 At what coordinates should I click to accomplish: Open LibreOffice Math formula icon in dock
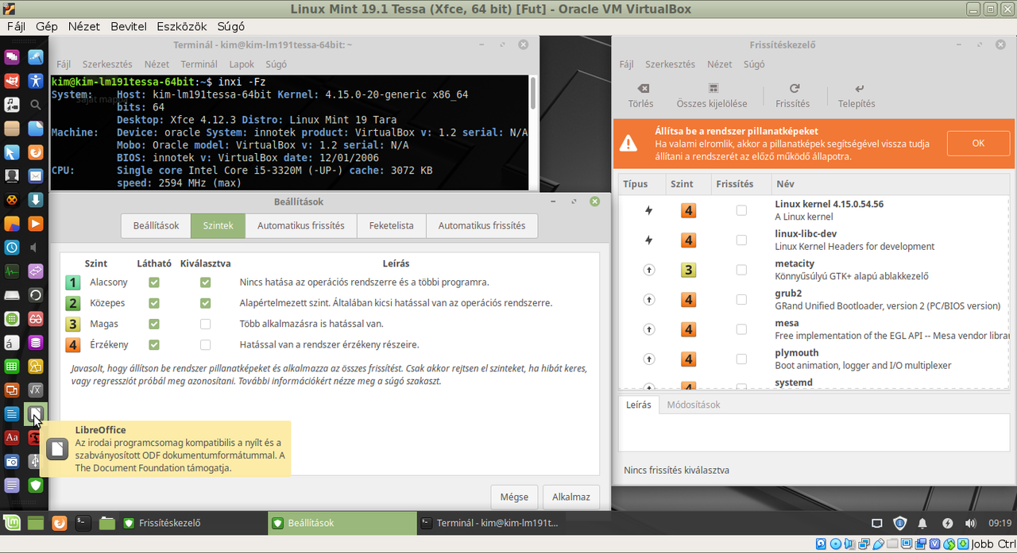point(36,390)
